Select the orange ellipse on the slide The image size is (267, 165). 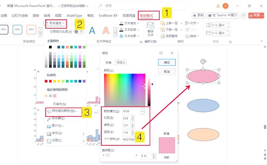tap(203, 135)
